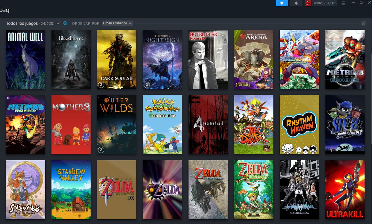Click the blue megaphone announcements button
Image resolution: width=372 pixels, height=224 pixels.
point(282,3)
